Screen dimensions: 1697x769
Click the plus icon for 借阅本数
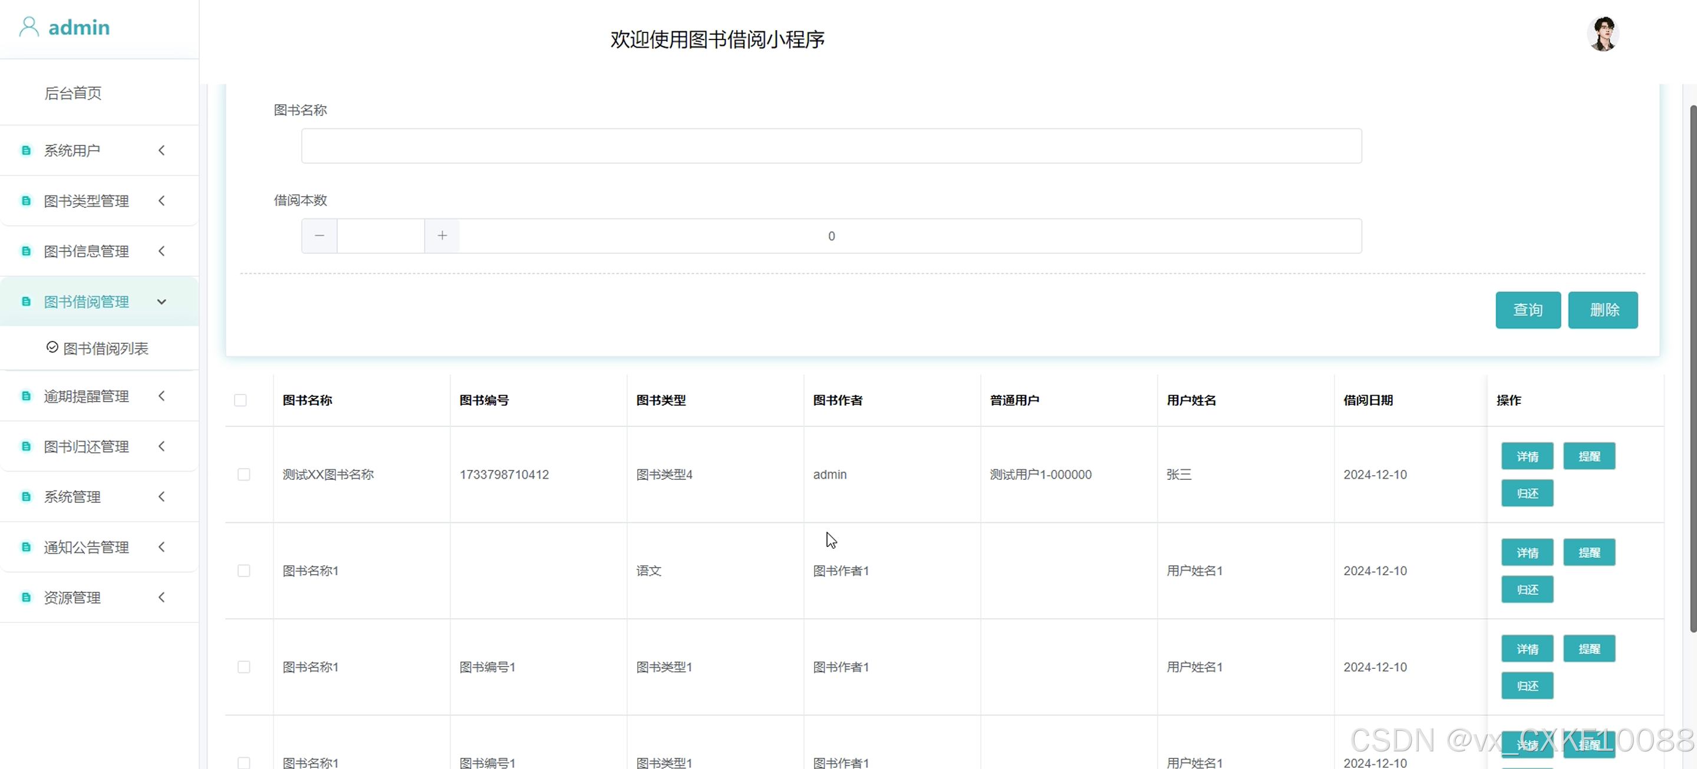point(442,236)
